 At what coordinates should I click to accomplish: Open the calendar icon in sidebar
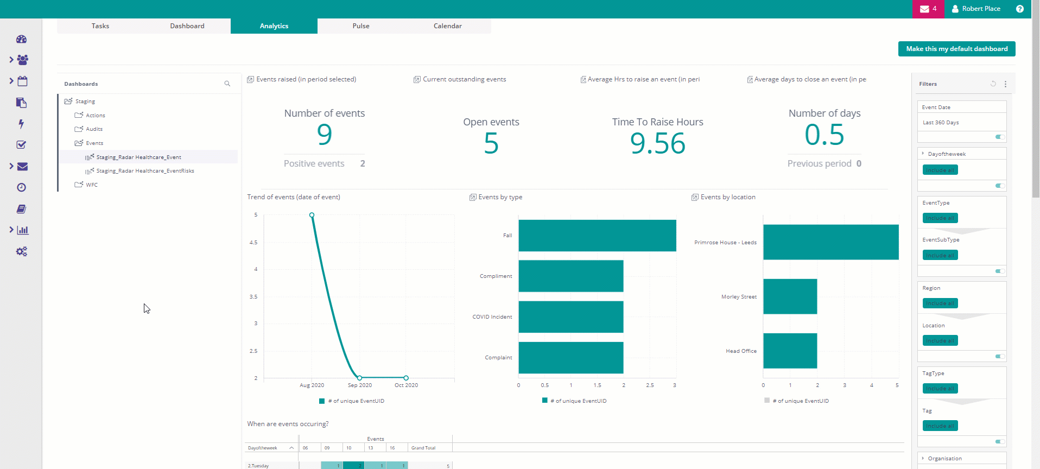pyautogui.click(x=22, y=81)
